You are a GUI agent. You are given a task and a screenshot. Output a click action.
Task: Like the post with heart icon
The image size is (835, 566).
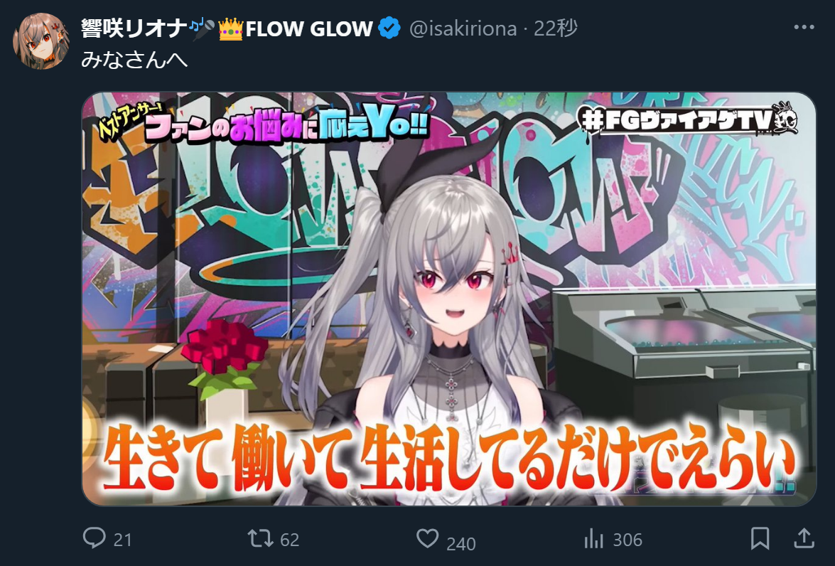[x=427, y=538]
